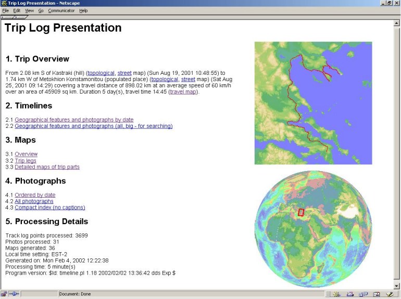Open Compact index (no captions) link
The width and height of the screenshot is (401, 299).
(x=50, y=207)
